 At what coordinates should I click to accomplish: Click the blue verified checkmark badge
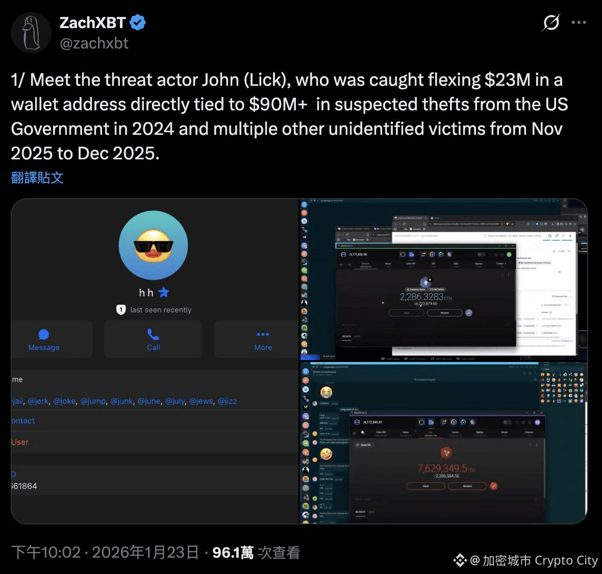click(137, 22)
